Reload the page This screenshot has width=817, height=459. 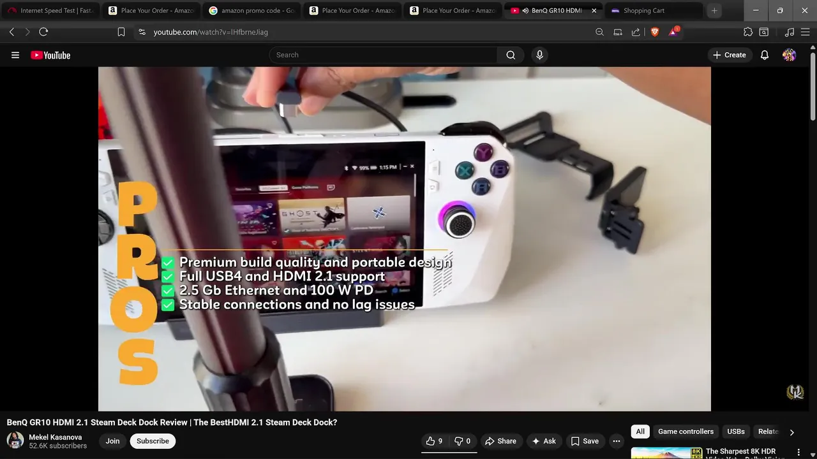43,32
